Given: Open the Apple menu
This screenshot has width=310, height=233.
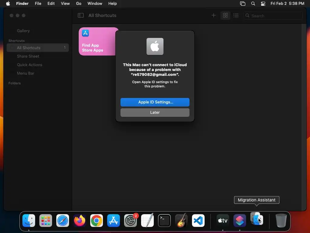Looking at the screenshot, I should click(8, 4).
